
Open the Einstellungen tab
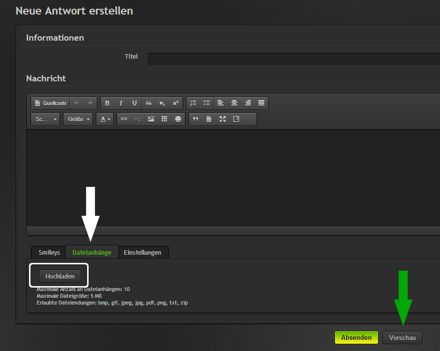point(143,252)
